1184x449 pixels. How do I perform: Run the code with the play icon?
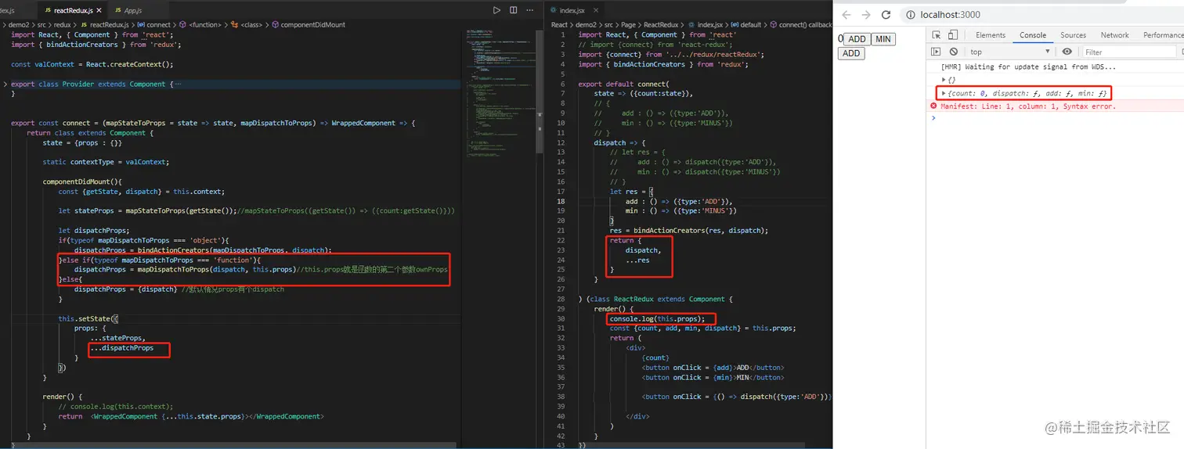click(x=496, y=10)
